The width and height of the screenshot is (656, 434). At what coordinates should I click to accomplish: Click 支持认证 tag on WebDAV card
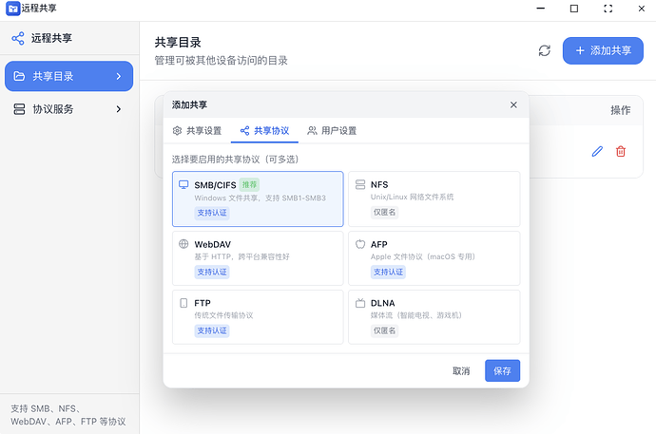tap(212, 272)
